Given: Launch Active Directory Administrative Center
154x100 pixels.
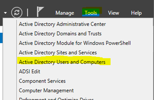Looking at the screenshot, I should point(62,24).
